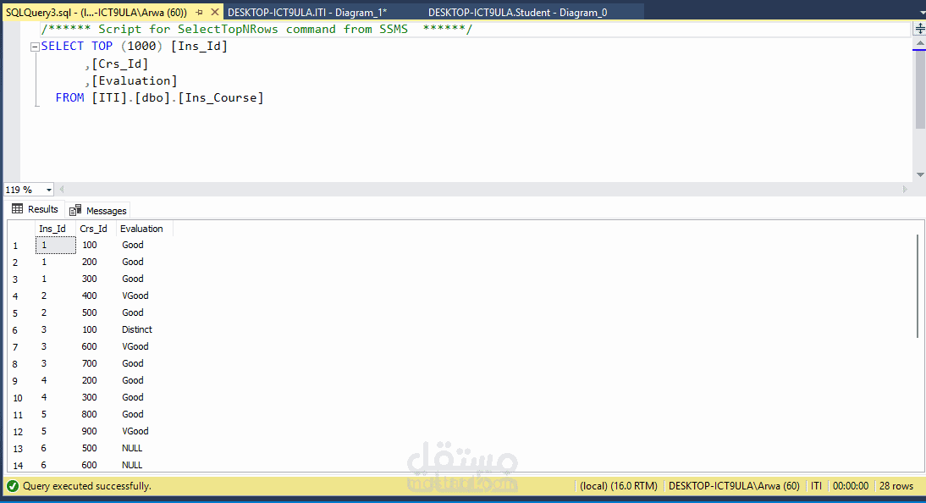Viewport: 926px width, 503px height.
Task: Click the horizontal scroll right arrow
Action: tap(905, 189)
